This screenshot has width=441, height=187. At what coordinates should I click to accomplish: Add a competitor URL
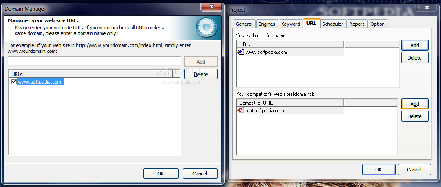[x=415, y=104]
